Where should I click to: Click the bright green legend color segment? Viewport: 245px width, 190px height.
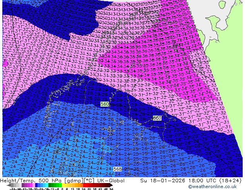[x=60, y=185]
